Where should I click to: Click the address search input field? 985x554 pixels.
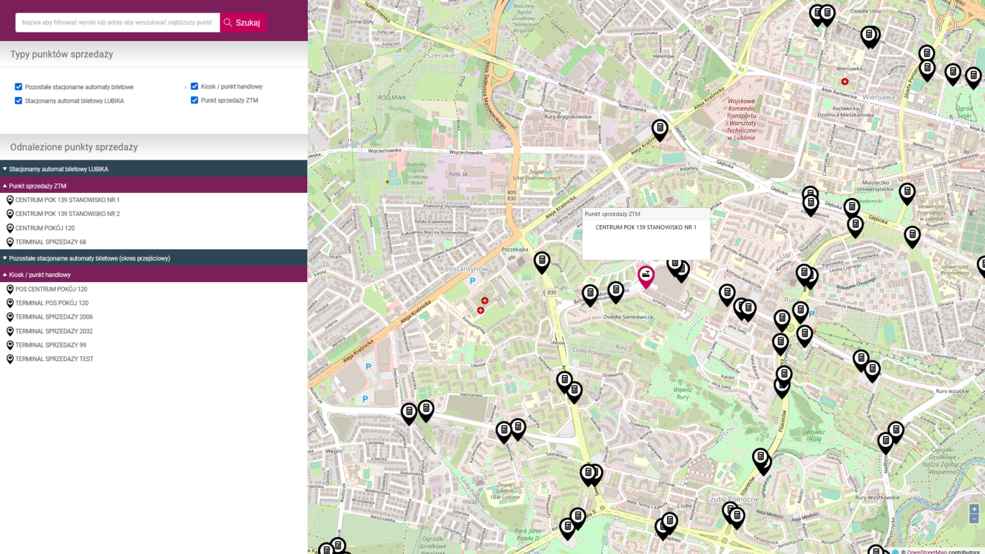[117, 22]
